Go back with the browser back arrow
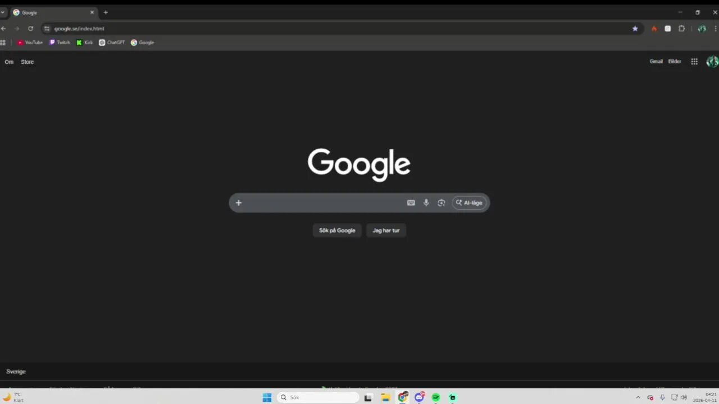Viewport: 719px width, 404px height. click(3, 29)
